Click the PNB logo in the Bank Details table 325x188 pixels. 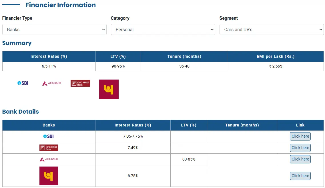pos(49,176)
